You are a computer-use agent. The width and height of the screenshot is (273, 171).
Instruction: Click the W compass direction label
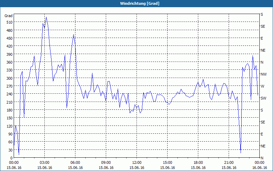262,86
